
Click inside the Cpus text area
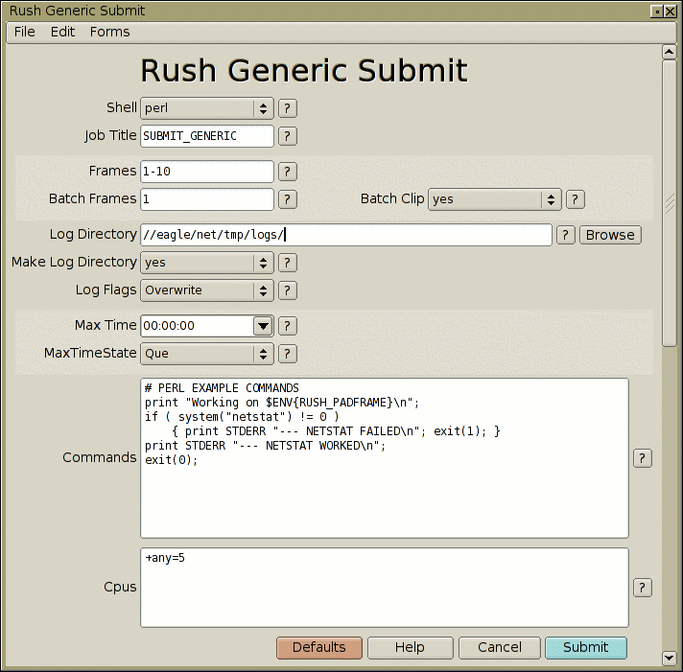tap(385, 588)
